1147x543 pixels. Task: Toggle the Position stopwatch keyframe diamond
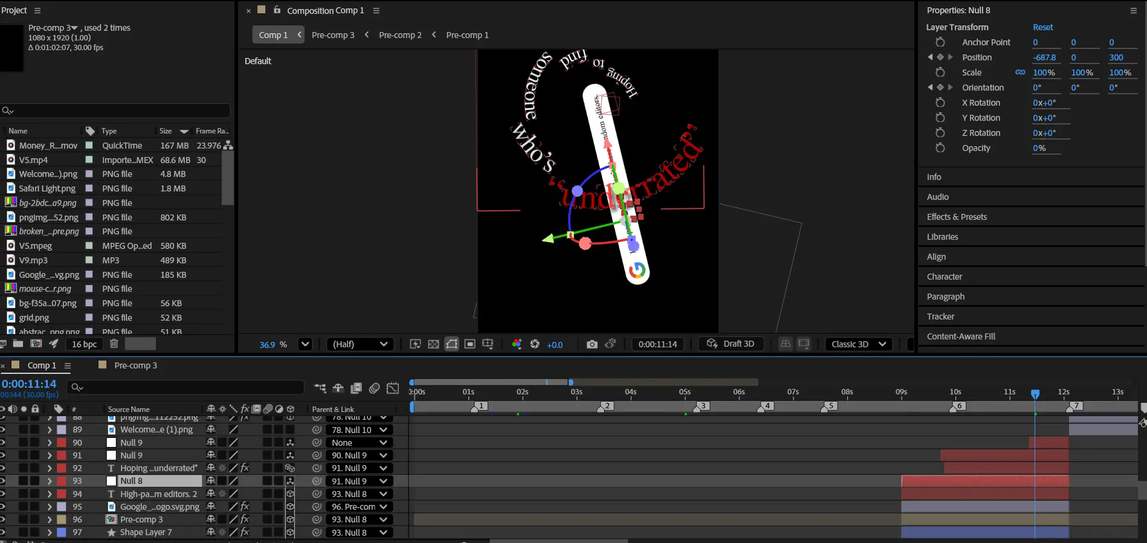point(940,57)
